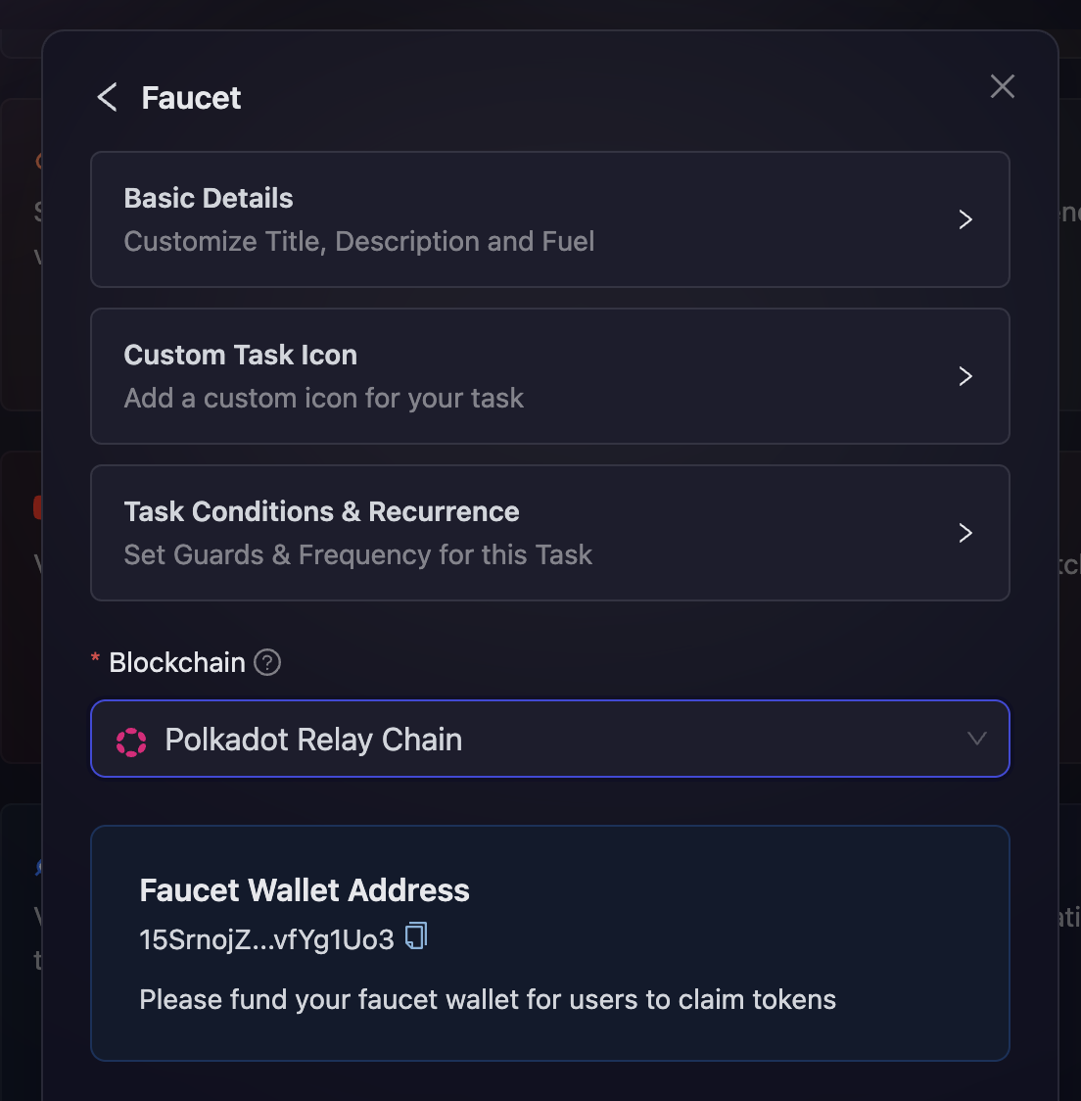This screenshot has height=1101, width=1081.
Task: Open Set Guards & Frequency settings
Action: (x=358, y=554)
